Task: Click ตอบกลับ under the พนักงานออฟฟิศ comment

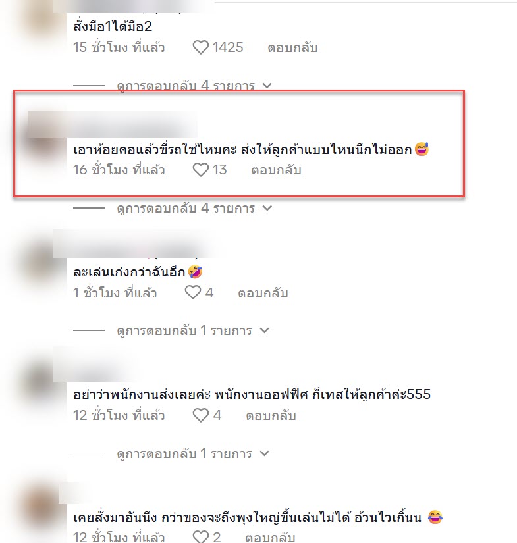Action: tap(271, 415)
